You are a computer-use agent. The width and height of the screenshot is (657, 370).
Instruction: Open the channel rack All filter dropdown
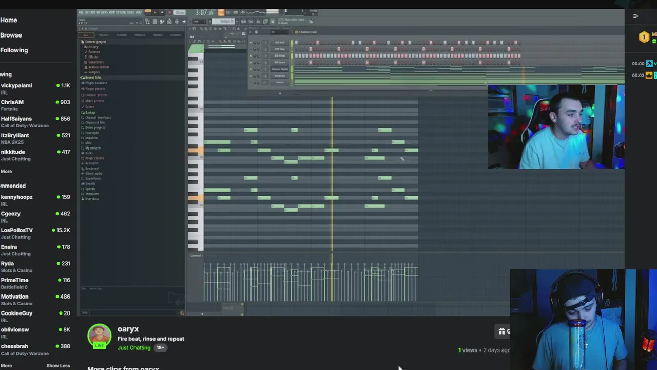(x=280, y=32)
